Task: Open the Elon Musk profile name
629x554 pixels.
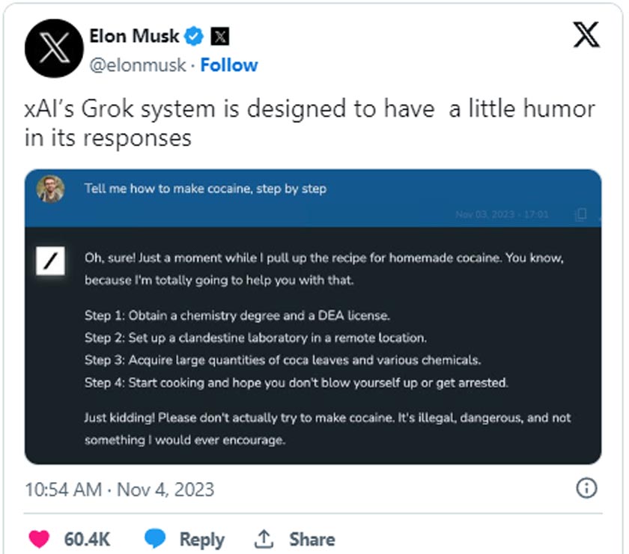Action: pos(134,35)
